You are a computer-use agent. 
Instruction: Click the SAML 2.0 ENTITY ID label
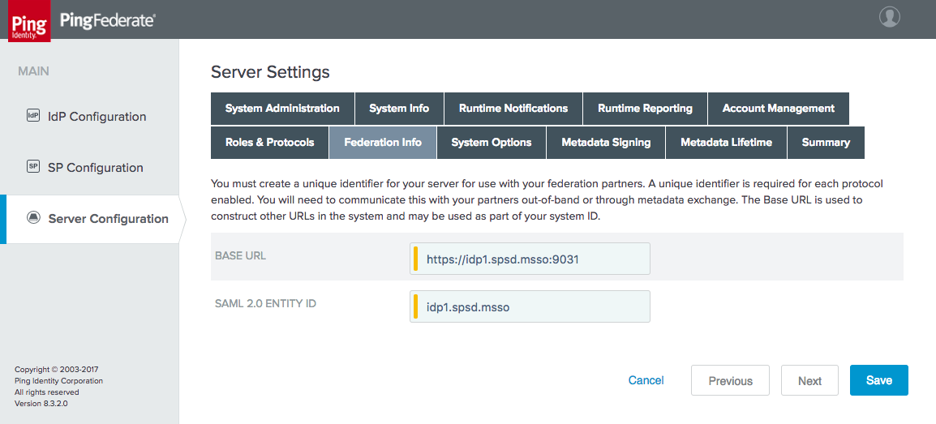coord(266,303)
